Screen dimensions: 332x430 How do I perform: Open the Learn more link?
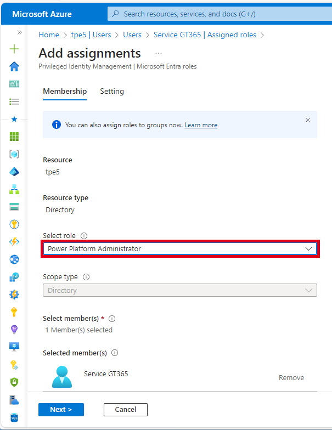[201, 125]
